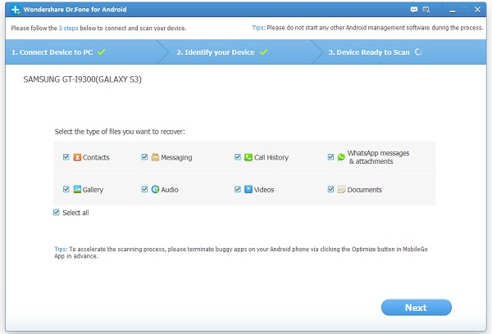Click the loading spinner beside Device Ready to Scan
The height and width of the screenshot is (334, 492).
click(418, 52)
